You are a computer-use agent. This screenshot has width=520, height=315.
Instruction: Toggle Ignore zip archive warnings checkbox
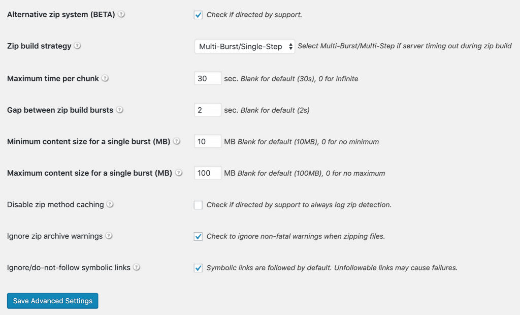tap(198, 236)
